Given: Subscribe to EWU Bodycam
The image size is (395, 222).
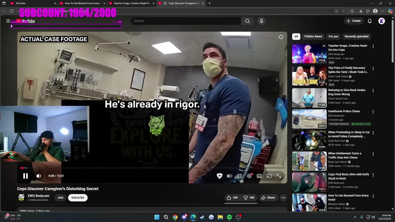Looking at the screenshot, I should [x=78, y=198].
